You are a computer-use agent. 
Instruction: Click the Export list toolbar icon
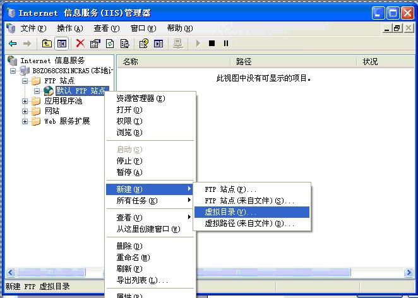tap(124, 44)
